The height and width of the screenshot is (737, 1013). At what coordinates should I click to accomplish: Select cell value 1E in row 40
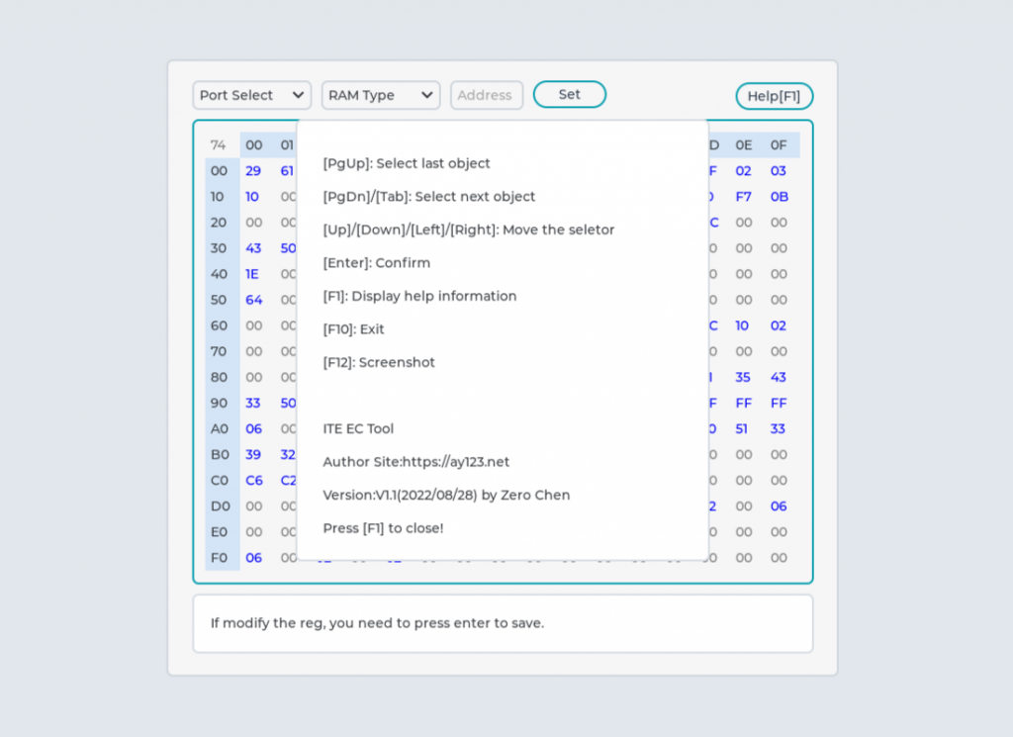(253, 274)
